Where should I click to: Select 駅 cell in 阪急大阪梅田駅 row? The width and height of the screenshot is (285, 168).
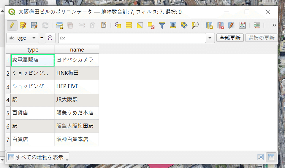33,126
